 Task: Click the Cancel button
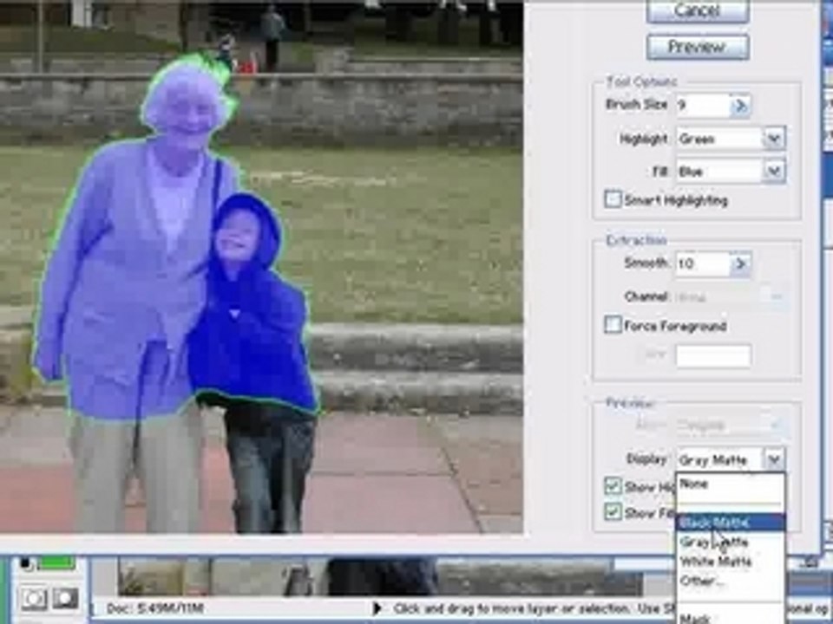tap(698, 10)
